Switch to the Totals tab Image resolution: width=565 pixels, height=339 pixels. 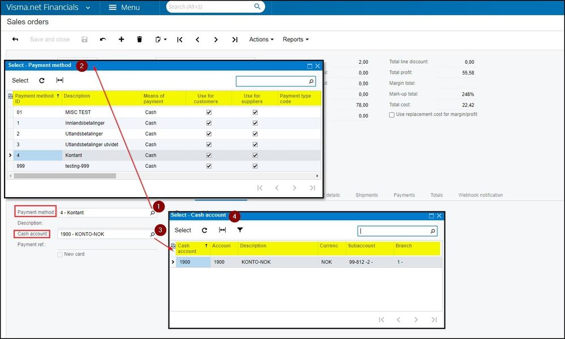[437, 195]
